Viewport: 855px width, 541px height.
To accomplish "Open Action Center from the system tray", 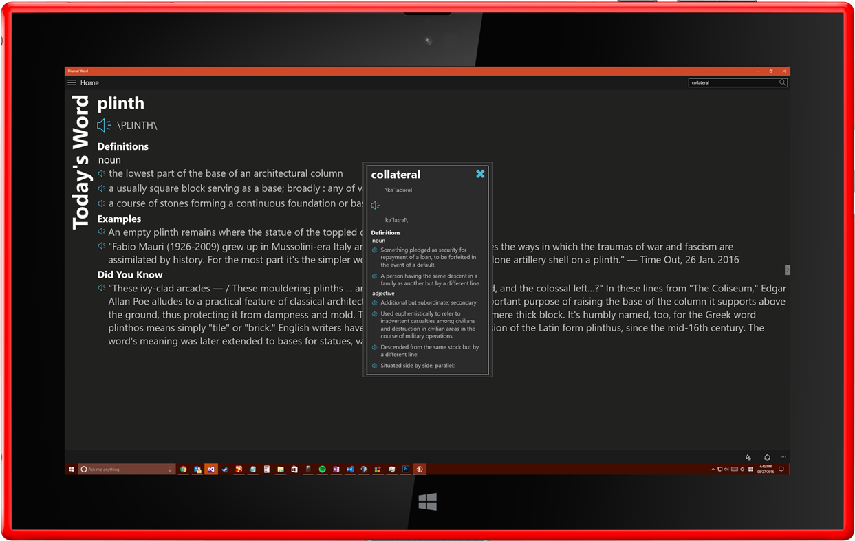I will click(x=781, y=469).
